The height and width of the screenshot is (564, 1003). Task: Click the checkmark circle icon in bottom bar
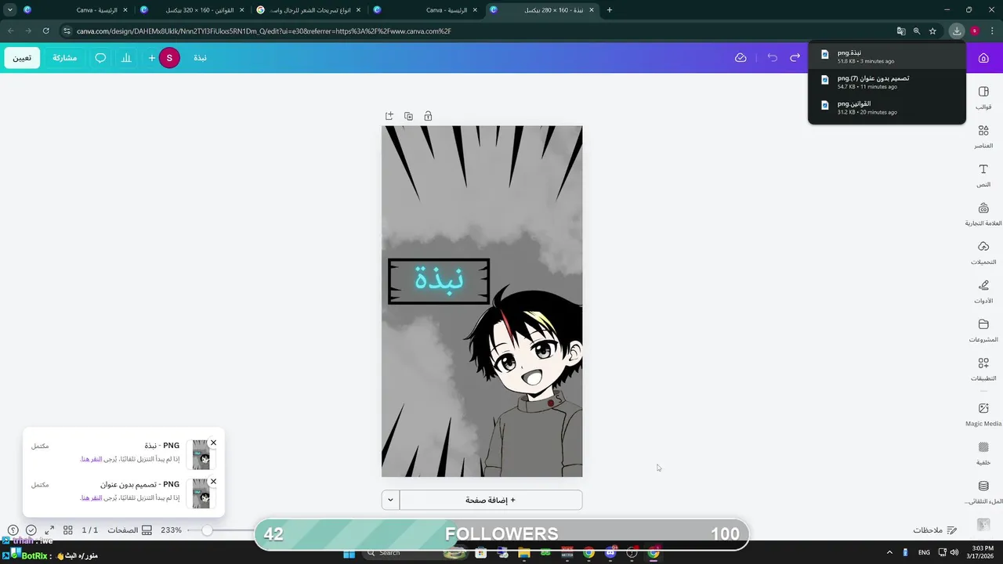pos(31,530)
